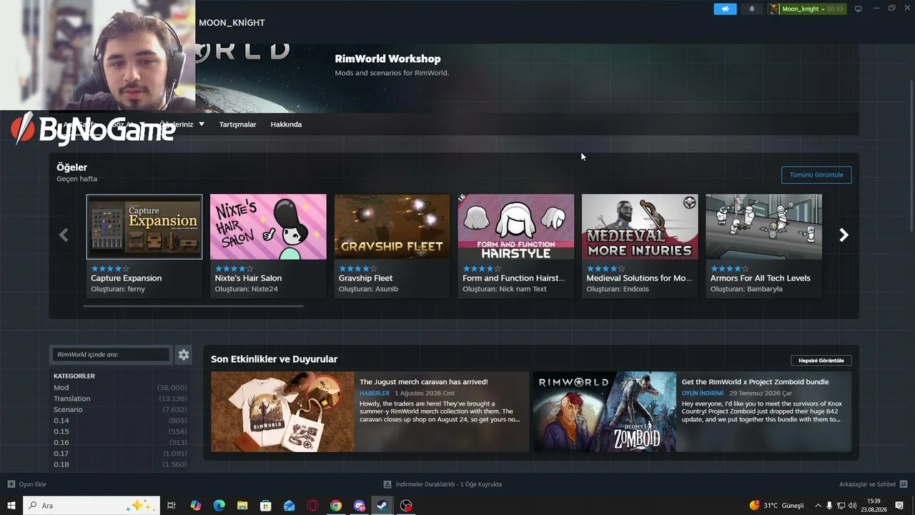This screenshot has height=515, width=915.
Task: Open the Windows Start menu
Action: point(11,506)
